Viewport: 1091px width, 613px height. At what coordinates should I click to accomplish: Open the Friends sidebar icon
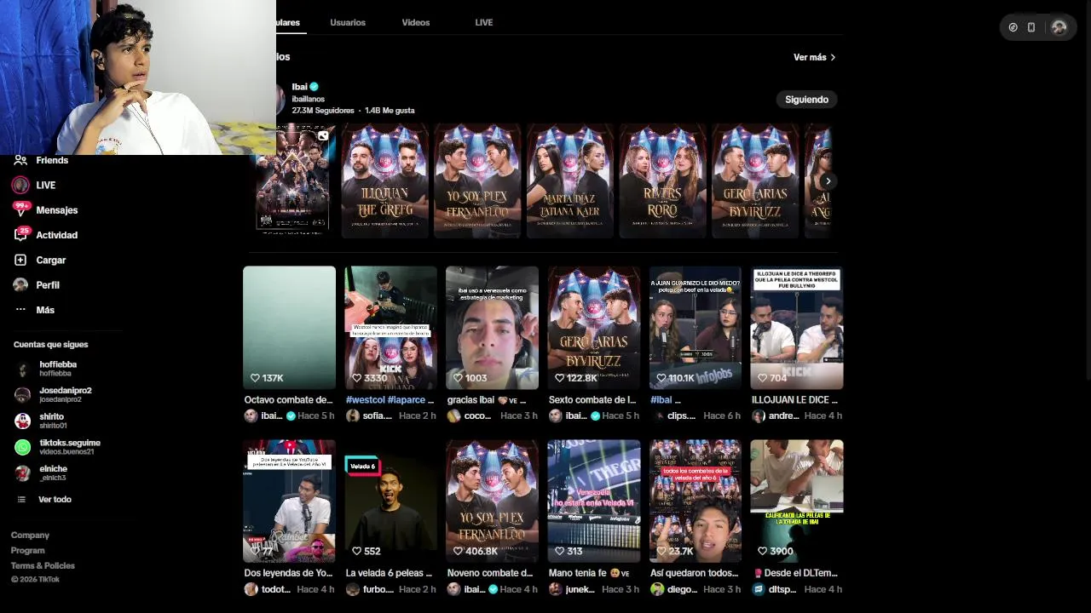(20, 160)
